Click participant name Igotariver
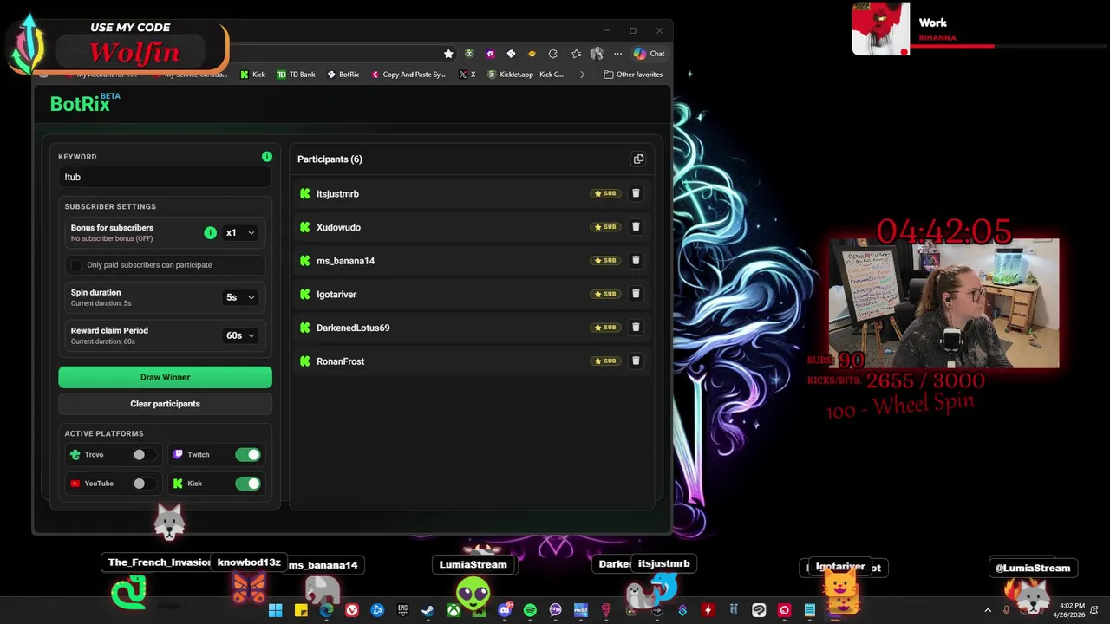 coord(336,294)
